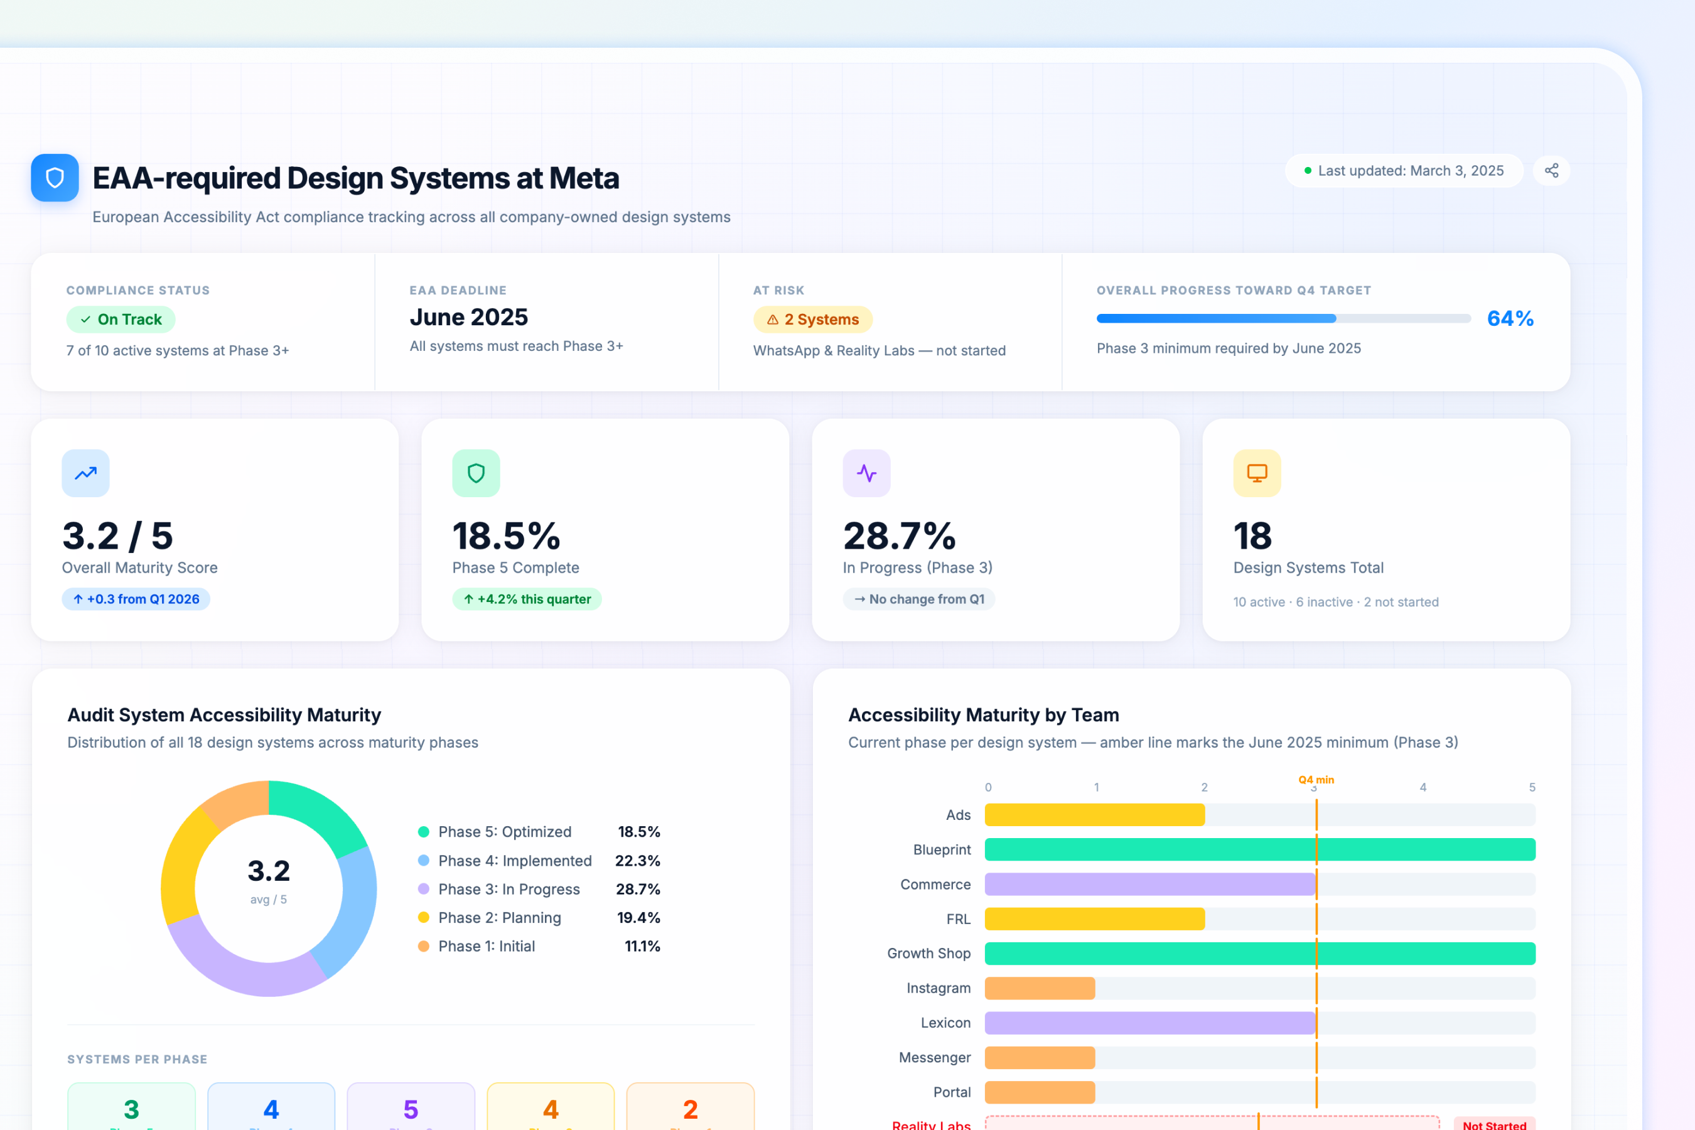Open the share options icon
This screenshot has width=1695, height=1130.
[1552, 171]
